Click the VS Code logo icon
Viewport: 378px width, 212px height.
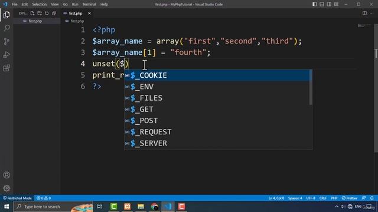tap(5, 4)
